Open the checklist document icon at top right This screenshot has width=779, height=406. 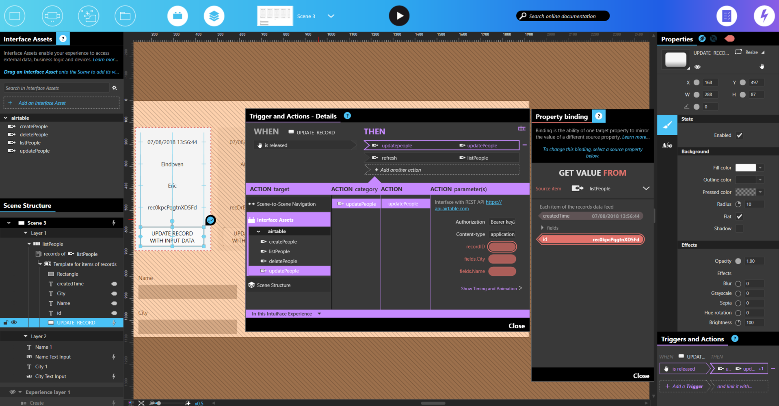tap(727, 16)
